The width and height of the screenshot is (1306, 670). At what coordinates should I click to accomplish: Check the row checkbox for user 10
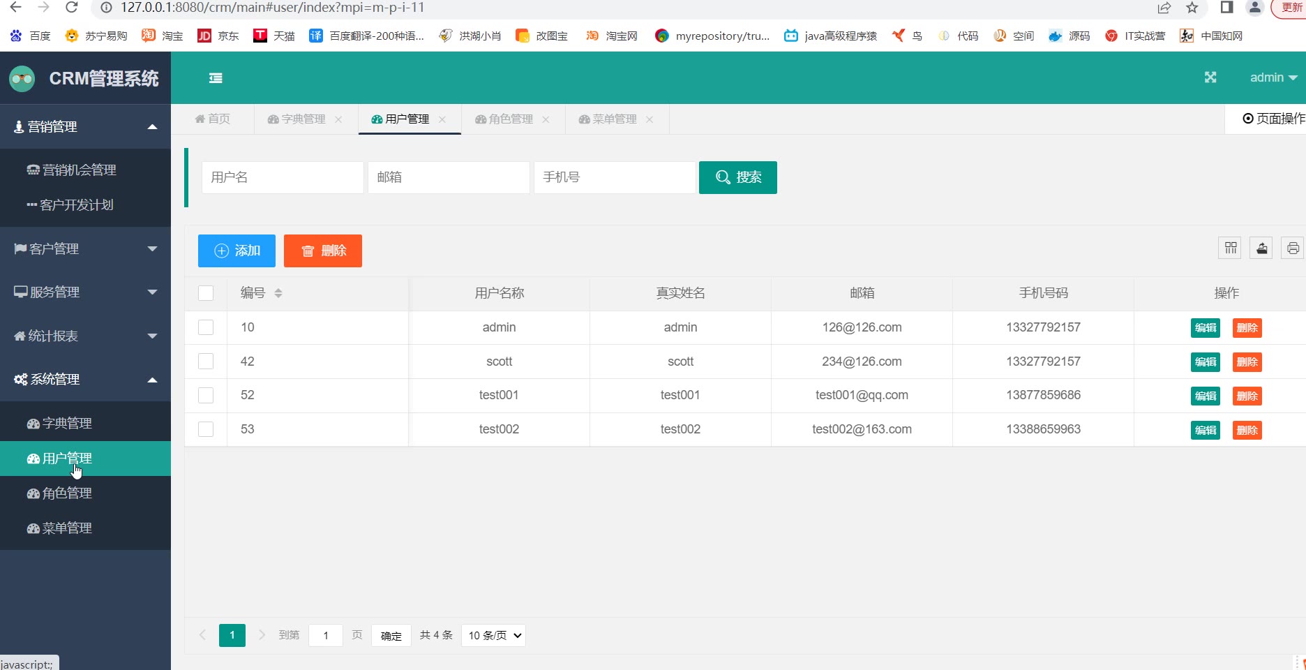[x=206, y=327]
